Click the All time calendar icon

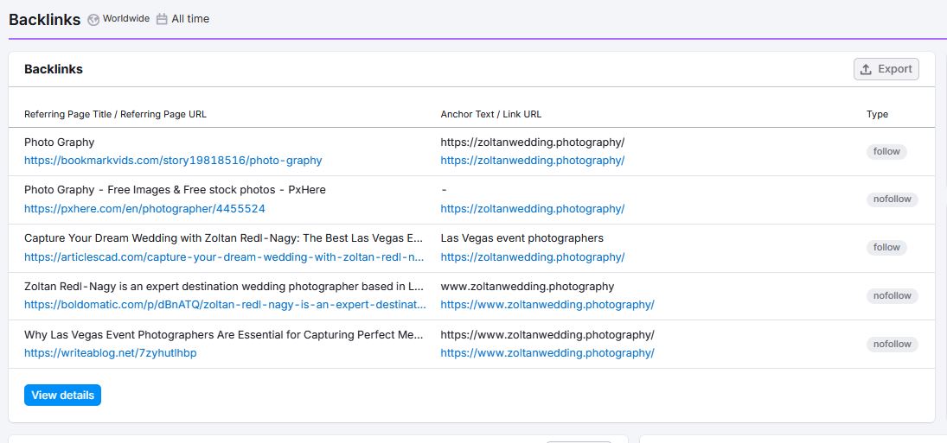coord(161,19)
